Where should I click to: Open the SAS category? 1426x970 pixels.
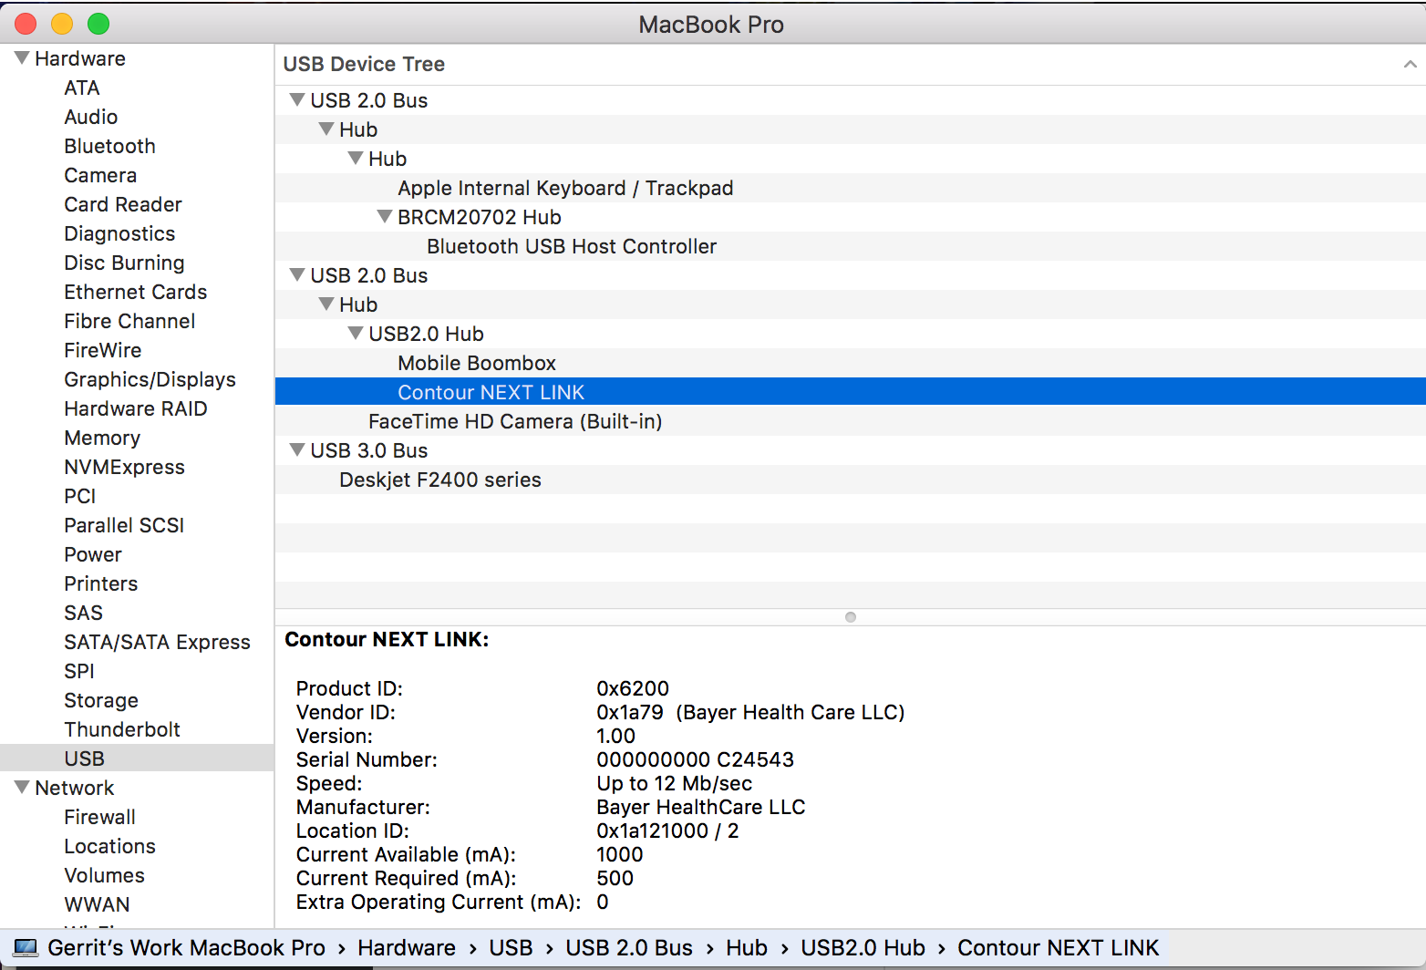coord(84,613)
